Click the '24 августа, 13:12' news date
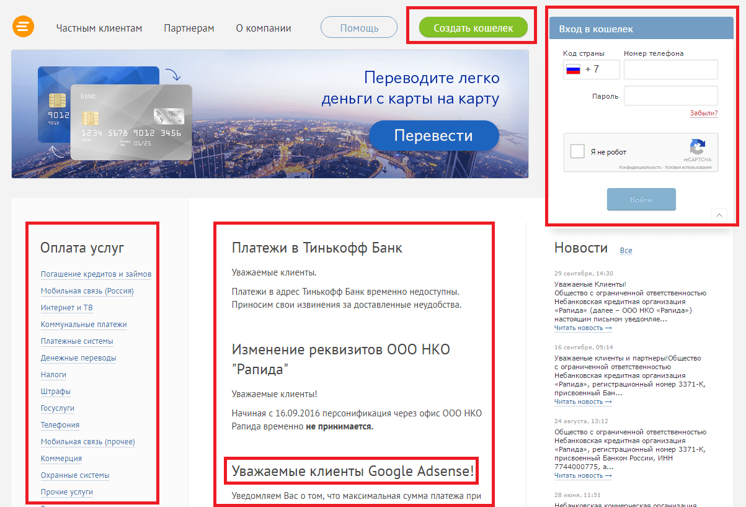The width and height of the screenshot is (746, 507). point(582,421)
